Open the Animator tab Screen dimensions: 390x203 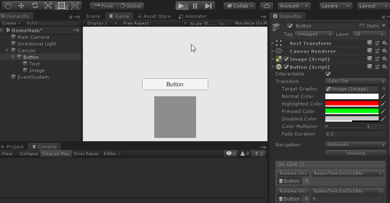point(193,16)
